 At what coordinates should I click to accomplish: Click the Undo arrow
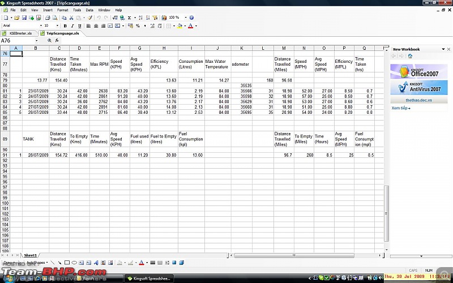[x=99, y=18]
